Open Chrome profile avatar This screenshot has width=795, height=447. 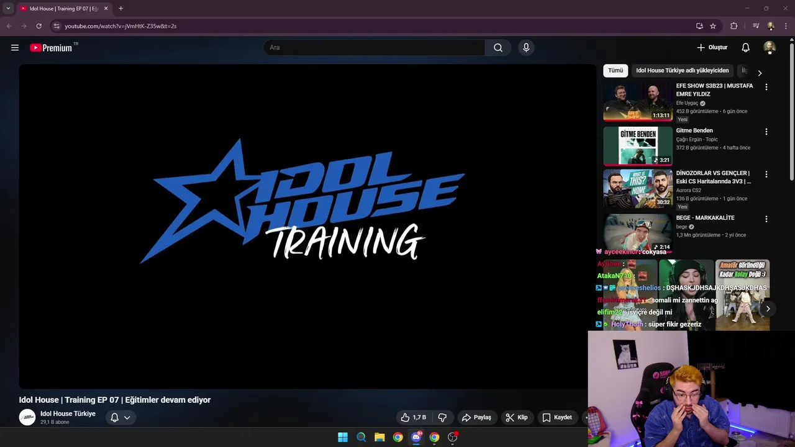click(771, 26)
